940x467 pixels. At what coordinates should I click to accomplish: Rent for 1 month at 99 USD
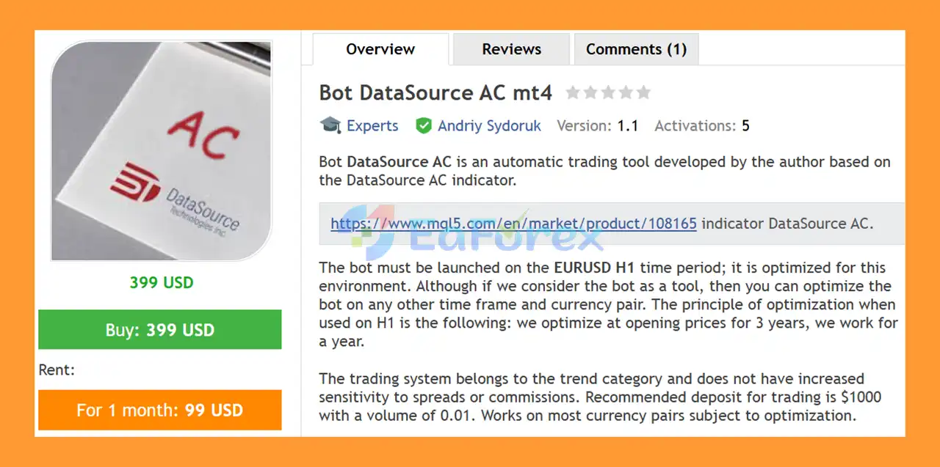coord(160,411)
